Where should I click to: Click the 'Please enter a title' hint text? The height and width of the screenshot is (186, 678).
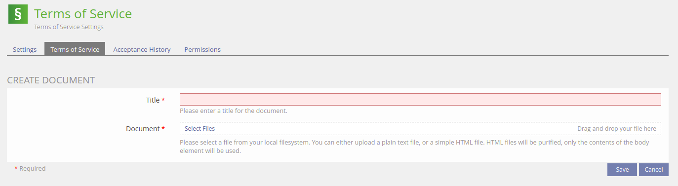[x=234, y=111]
